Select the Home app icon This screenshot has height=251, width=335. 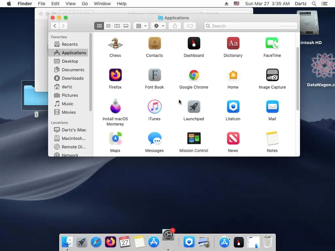click(x=233, y=75)
